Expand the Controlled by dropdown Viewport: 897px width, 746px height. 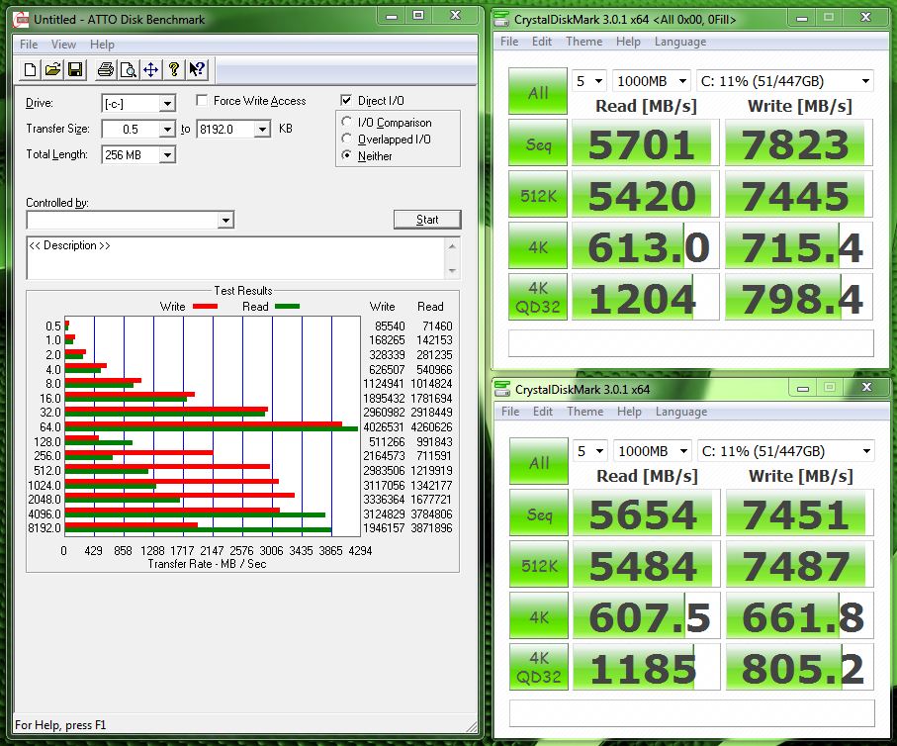coord(225,220)
